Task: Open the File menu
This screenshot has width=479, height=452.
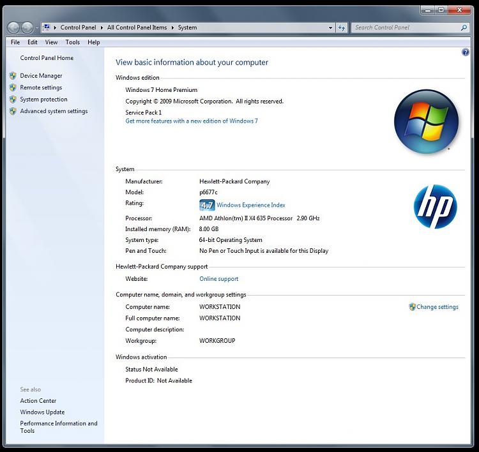Action: click(15, 42)
